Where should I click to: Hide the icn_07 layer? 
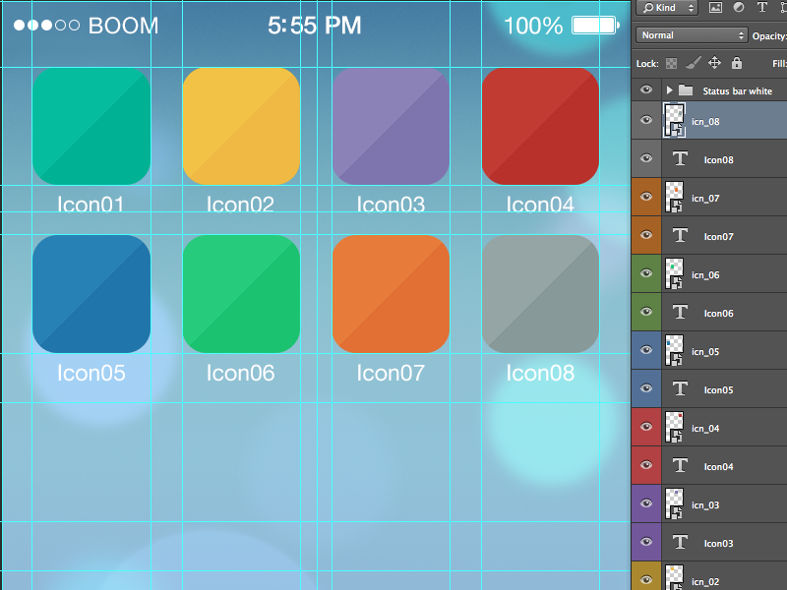pyautogui.click(x=646, y=197)
